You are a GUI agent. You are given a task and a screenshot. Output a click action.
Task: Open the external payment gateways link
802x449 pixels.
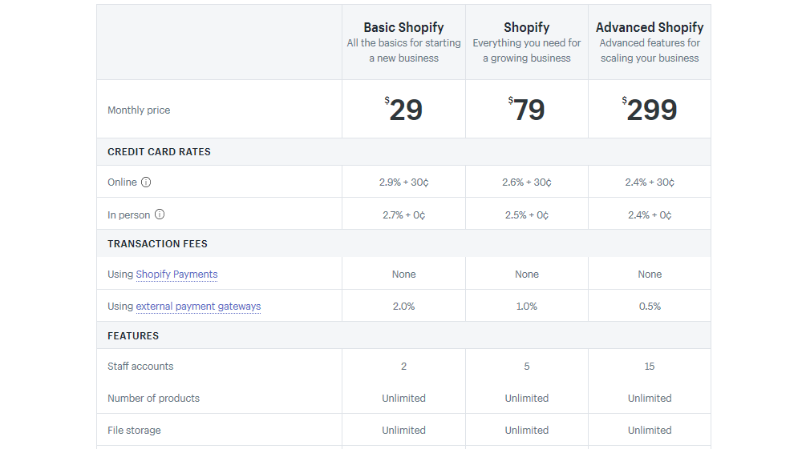[x=198, y=306]
